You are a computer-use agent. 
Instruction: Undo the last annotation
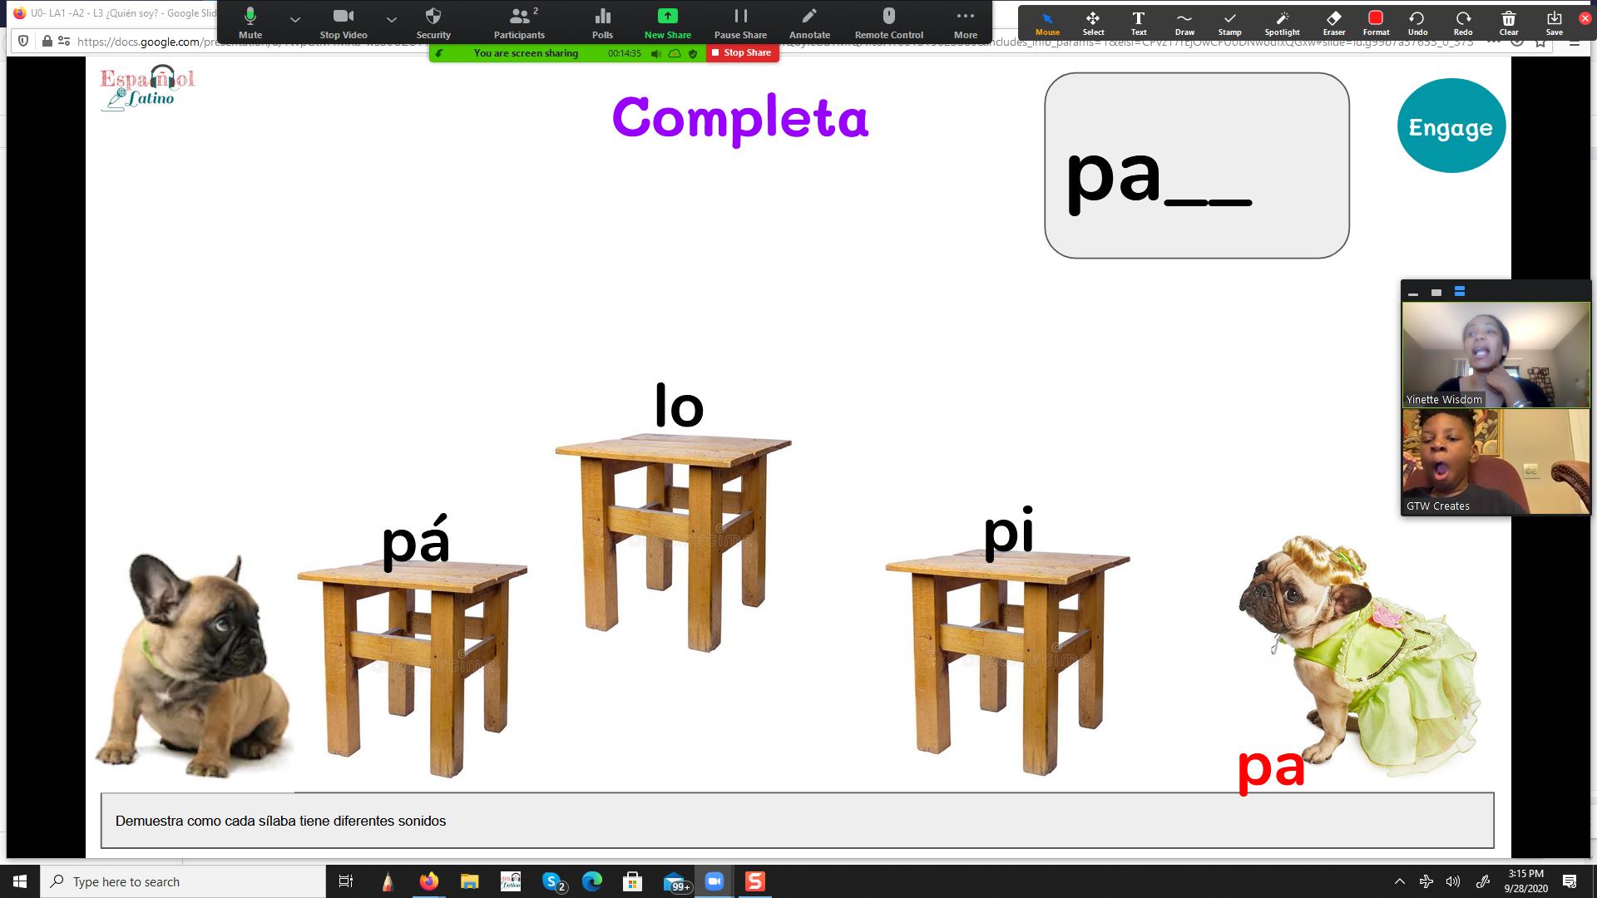coord(1417,22)
